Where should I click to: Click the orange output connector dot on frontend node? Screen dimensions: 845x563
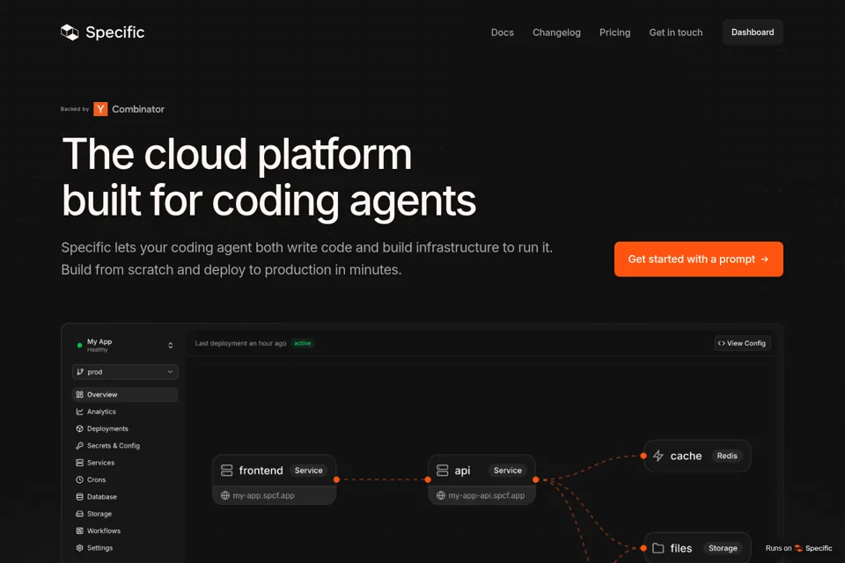coord(336,479)
